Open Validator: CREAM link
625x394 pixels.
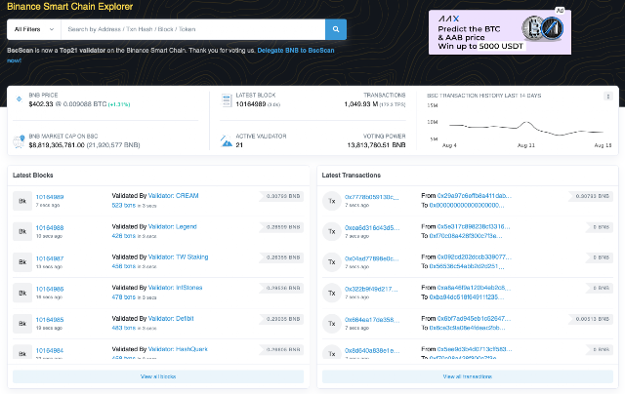click(174, 196)
